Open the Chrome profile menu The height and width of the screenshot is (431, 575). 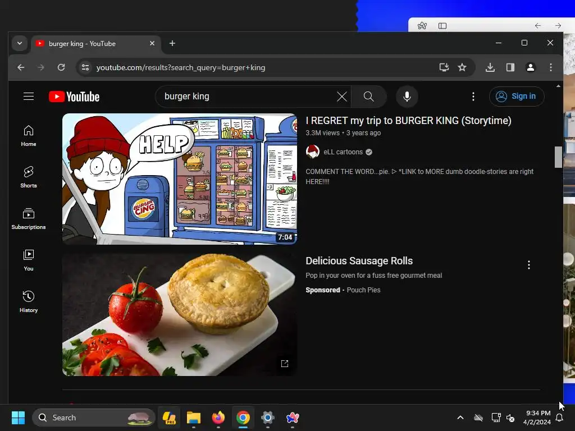click(531, 67)
